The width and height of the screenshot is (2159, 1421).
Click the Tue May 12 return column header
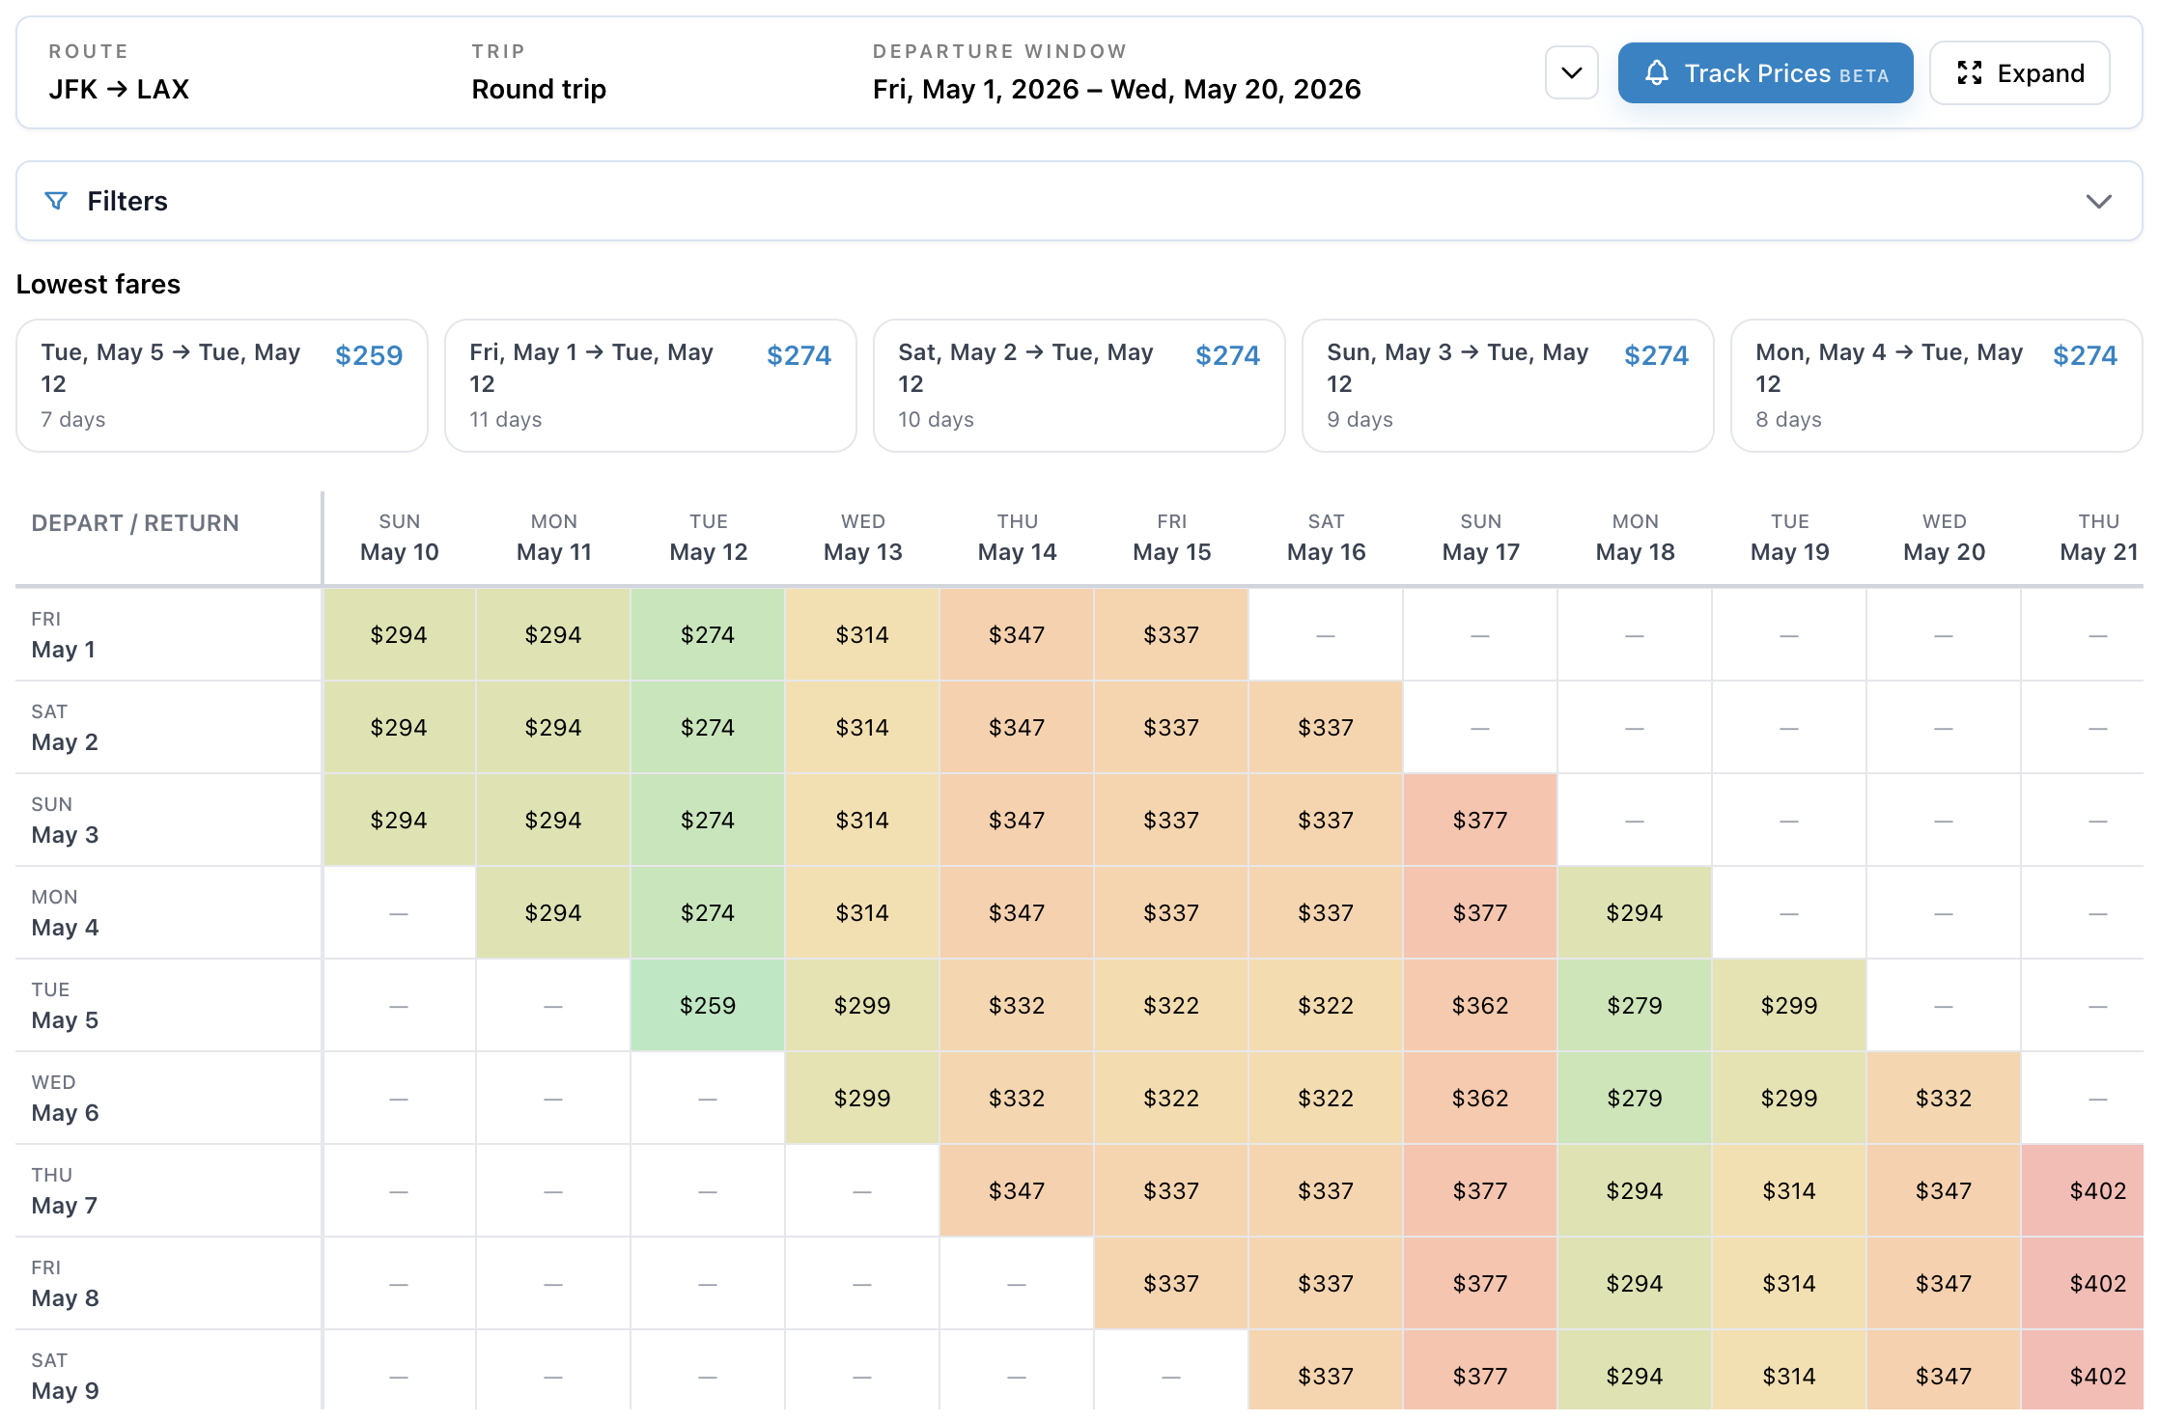708,538
